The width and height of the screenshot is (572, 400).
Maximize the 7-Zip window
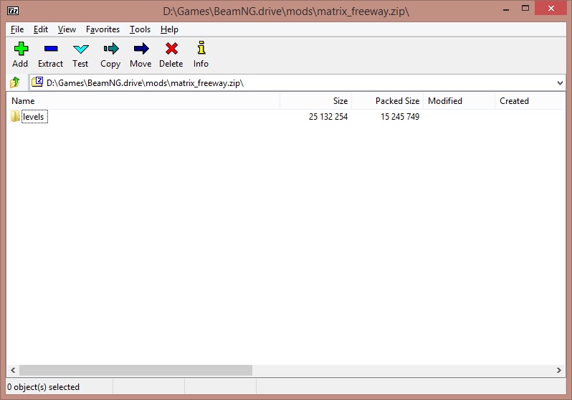525,8
